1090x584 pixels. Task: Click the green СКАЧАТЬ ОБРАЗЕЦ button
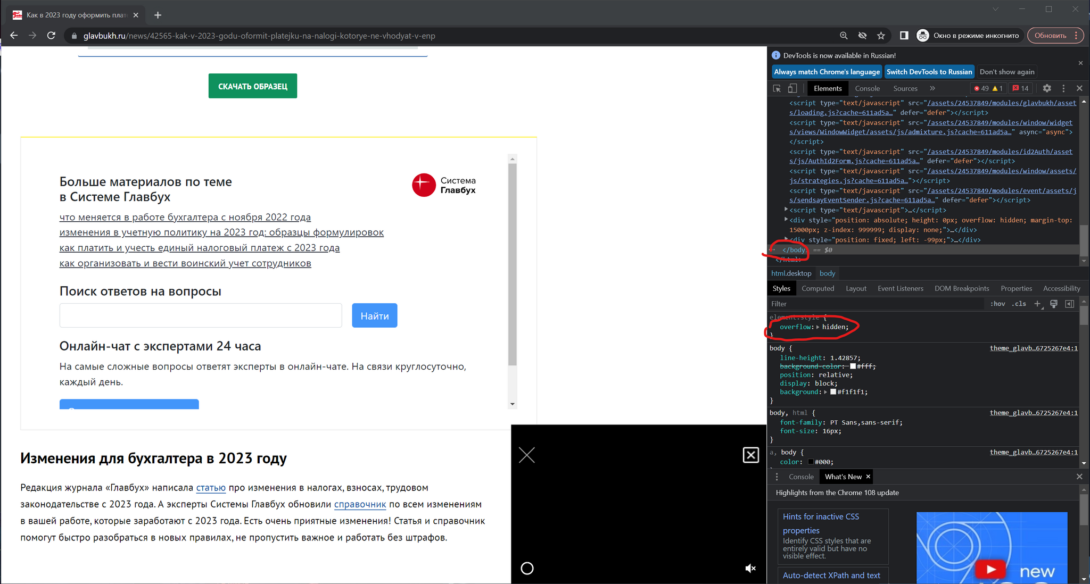pyautogui.click(x=253, y=86)
